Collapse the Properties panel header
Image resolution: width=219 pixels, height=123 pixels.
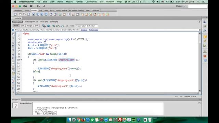(16, 99)
